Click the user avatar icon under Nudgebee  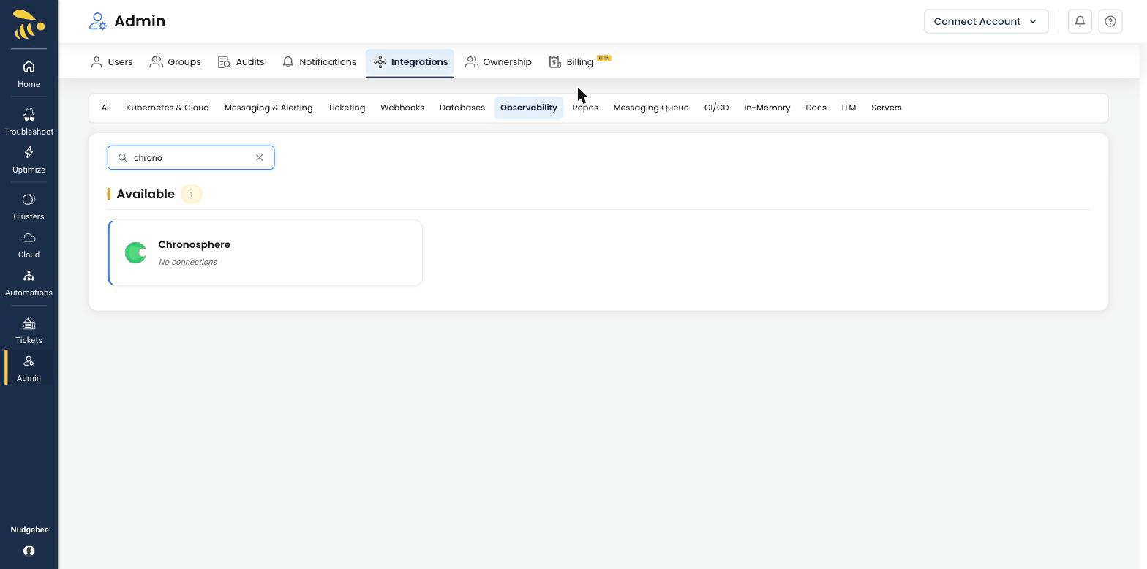29,551
